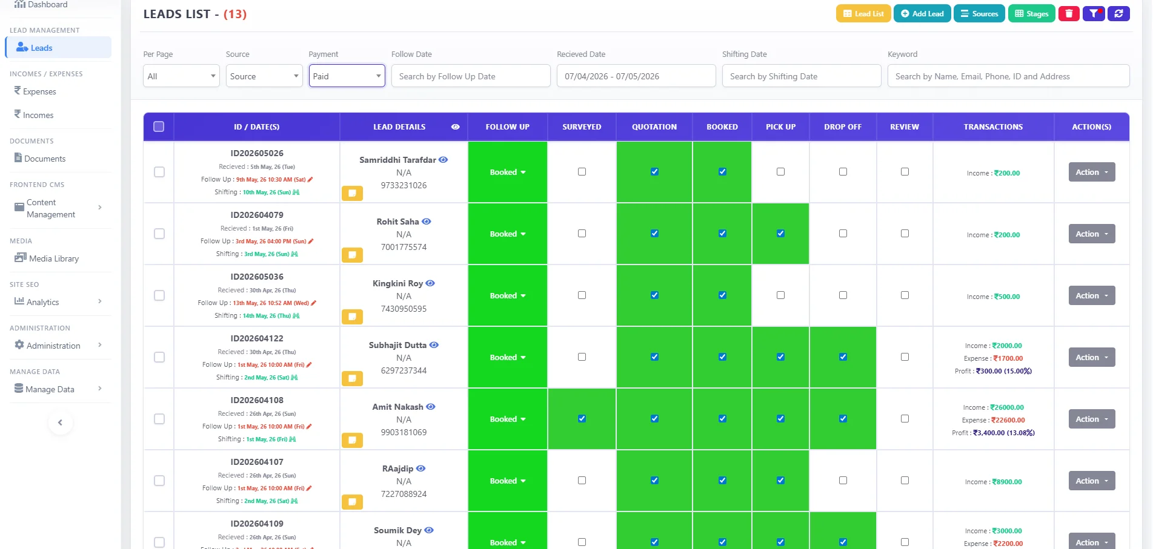Toggle the Lead Details column header eye icon
The height and width of the screenshot is (549, 1153).
click(456, 127)
